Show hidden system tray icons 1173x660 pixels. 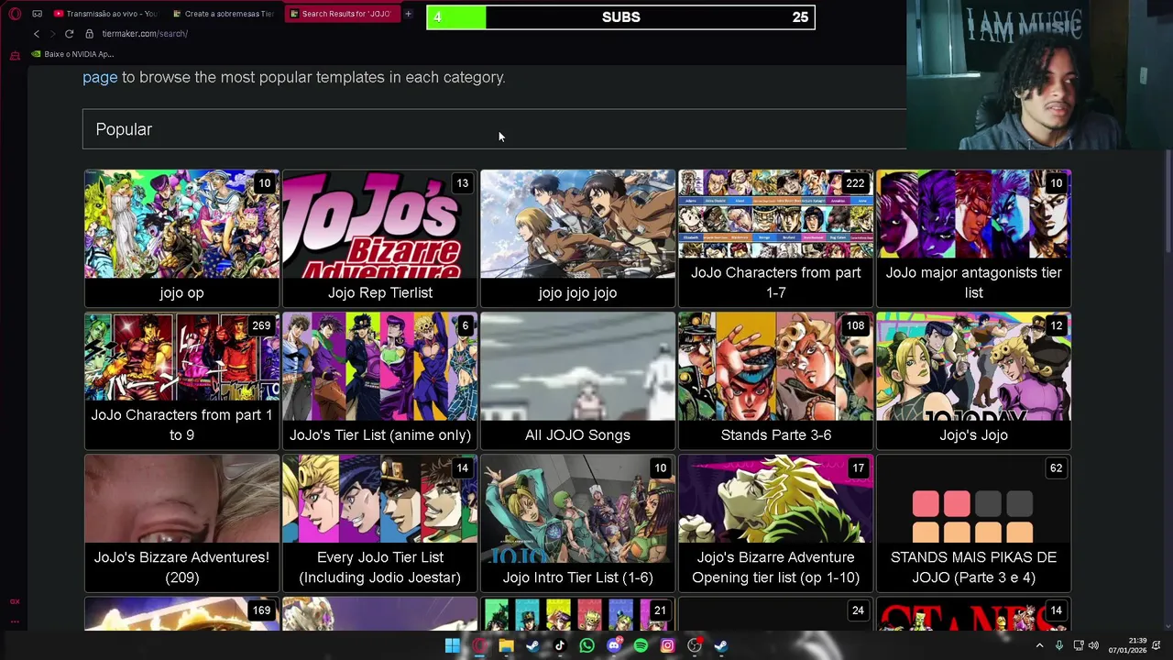coord(1039,645)
